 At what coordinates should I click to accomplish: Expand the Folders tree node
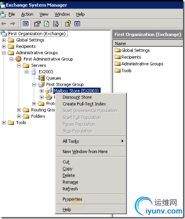(19, 116)
